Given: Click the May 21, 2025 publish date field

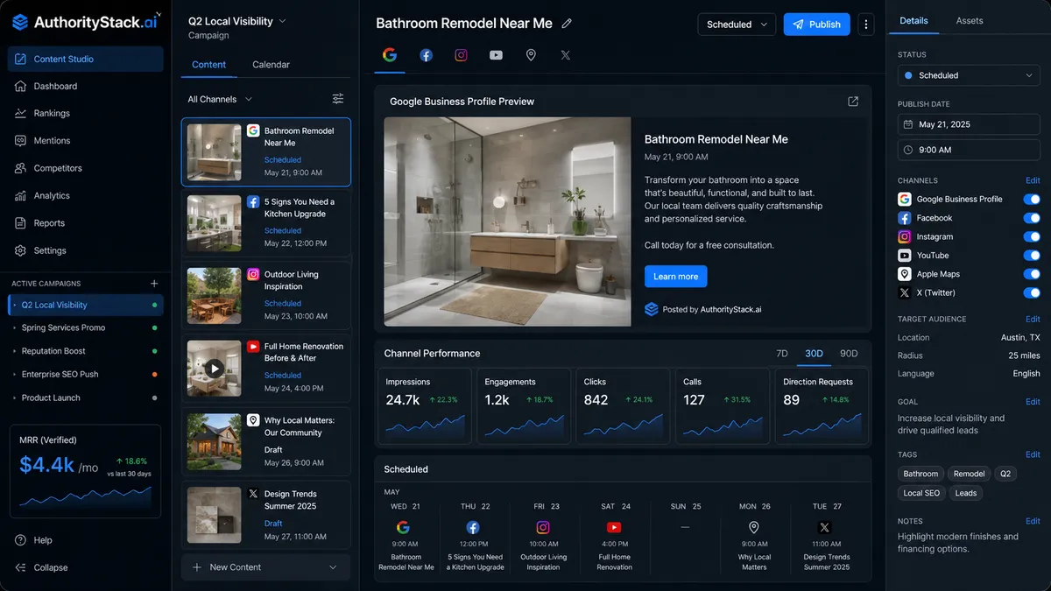Looking at the screenshot, I should (970, 124).
